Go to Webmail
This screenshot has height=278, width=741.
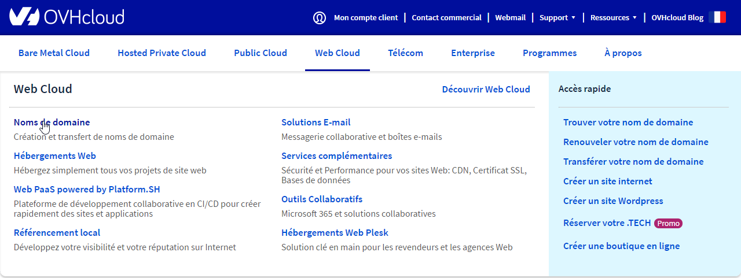click(510, 18)
